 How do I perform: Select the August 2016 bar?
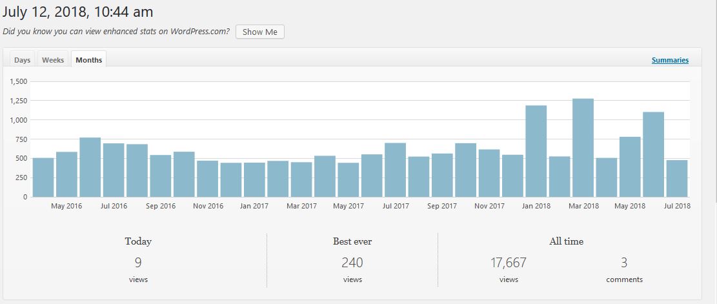coord(137,170)
